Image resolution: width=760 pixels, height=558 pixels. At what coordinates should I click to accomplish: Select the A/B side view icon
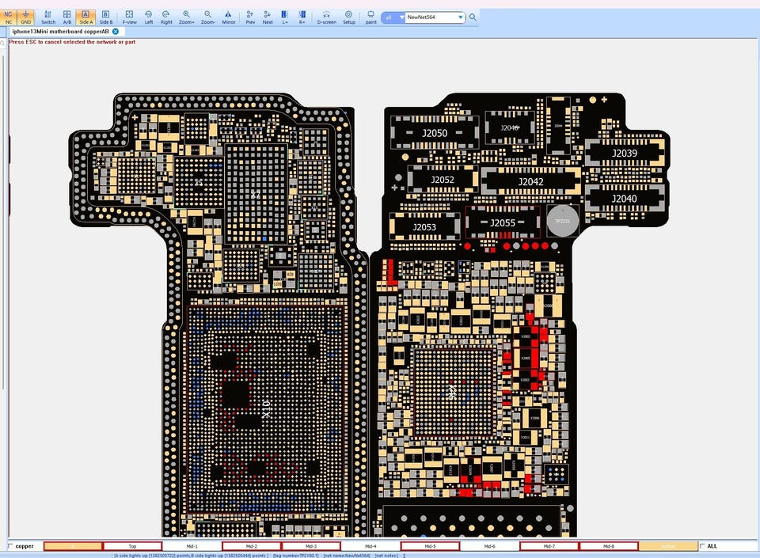[x=66, y=17]
